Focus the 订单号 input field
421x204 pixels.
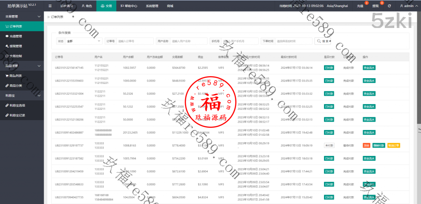[134, 41]
